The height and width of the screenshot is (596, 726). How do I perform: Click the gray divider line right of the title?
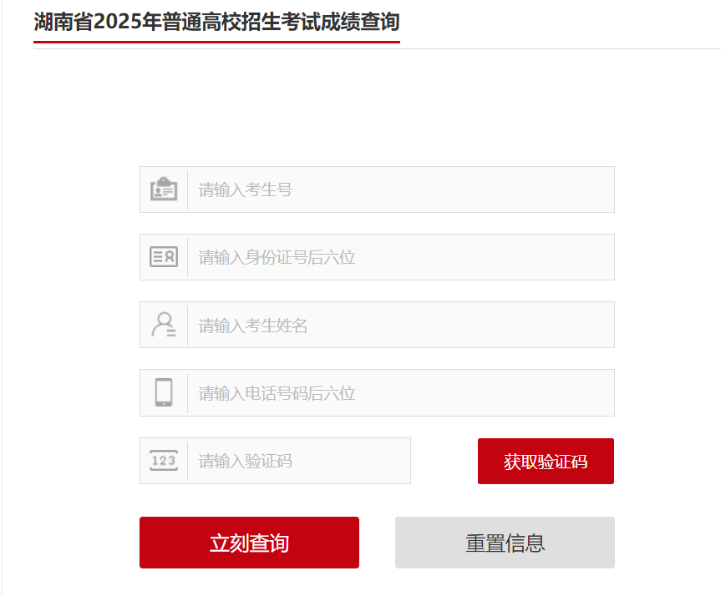tap(561, 48)
